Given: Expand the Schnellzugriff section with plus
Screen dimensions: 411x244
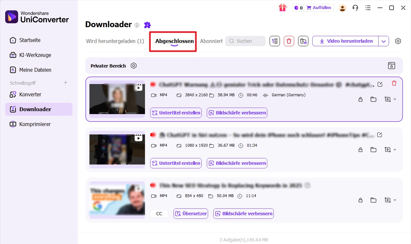Looking at the screenshot, I should [x=65, y=83].
